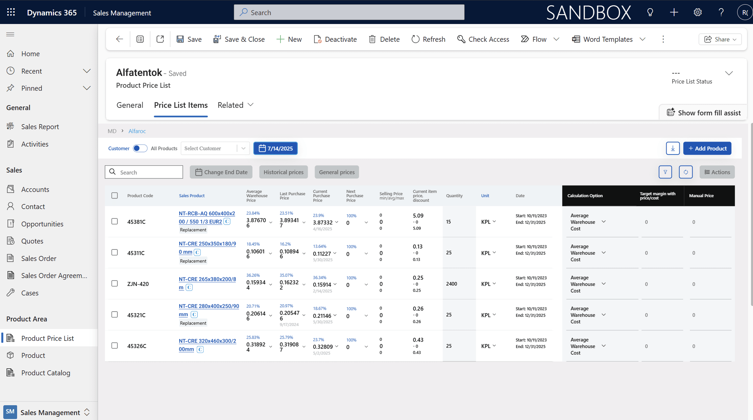Screen dimensions: 753x420
Task: Expand the Flow menu chevron
Action: pos(556,39)
